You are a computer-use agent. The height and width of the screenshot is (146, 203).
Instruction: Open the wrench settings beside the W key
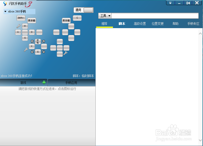[19, 26]
